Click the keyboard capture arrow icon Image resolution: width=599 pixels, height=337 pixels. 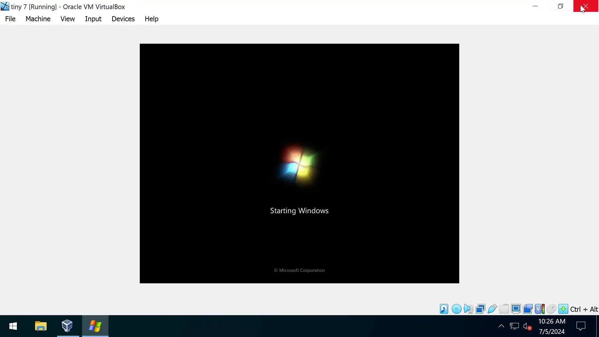point(563,309)
